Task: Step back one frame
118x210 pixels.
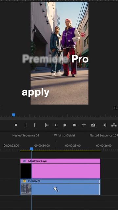Action: pos(56,125)
